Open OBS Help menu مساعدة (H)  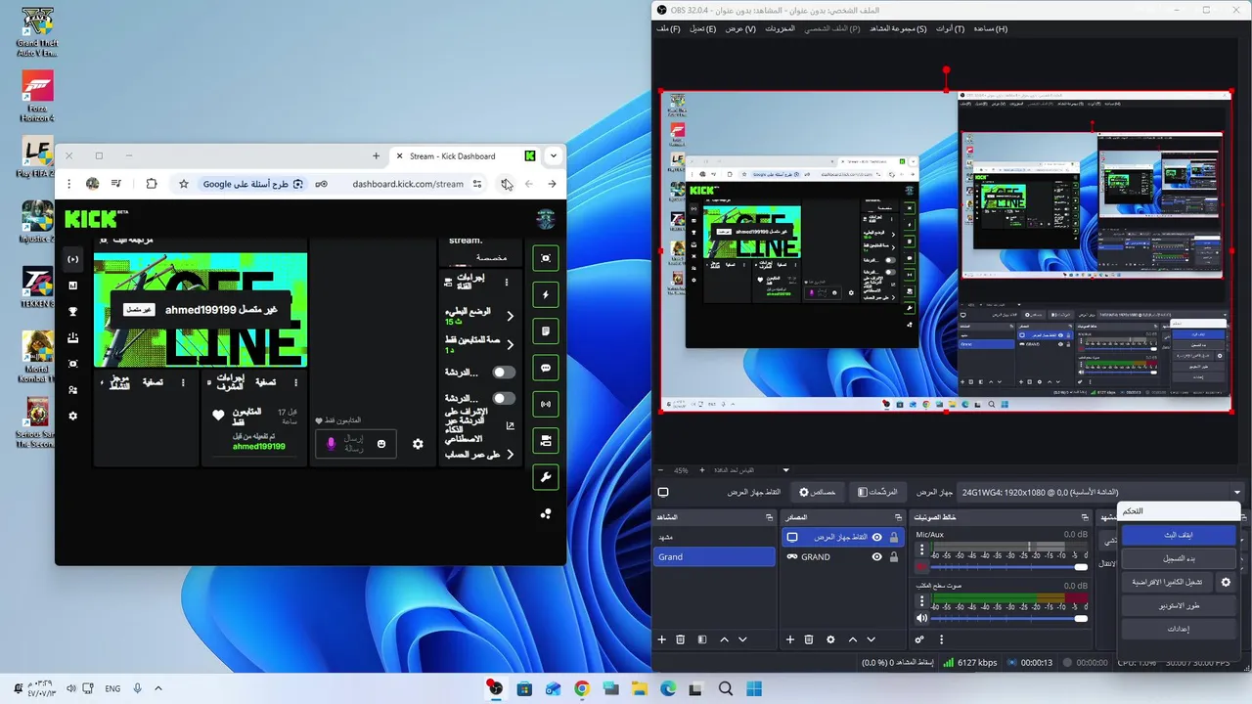click(x=990, y=28)
